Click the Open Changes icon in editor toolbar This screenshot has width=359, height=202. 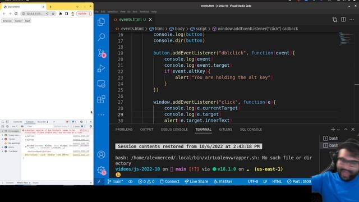point(335,20)
